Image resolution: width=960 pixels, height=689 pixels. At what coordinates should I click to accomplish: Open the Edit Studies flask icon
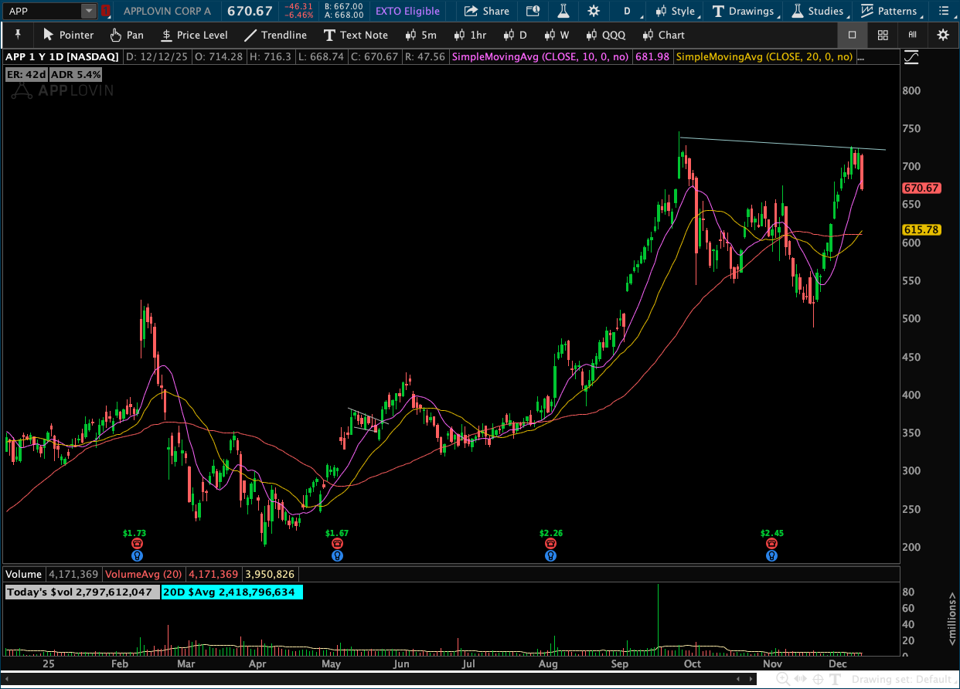pyautogui.click(x=563, y=11)
